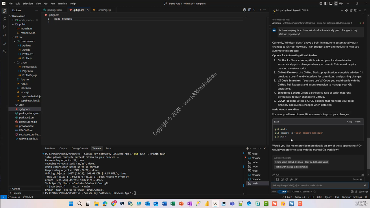
Task: Choose 'Tell me about GitHub Desktop' suggestion
Action: 288,162
